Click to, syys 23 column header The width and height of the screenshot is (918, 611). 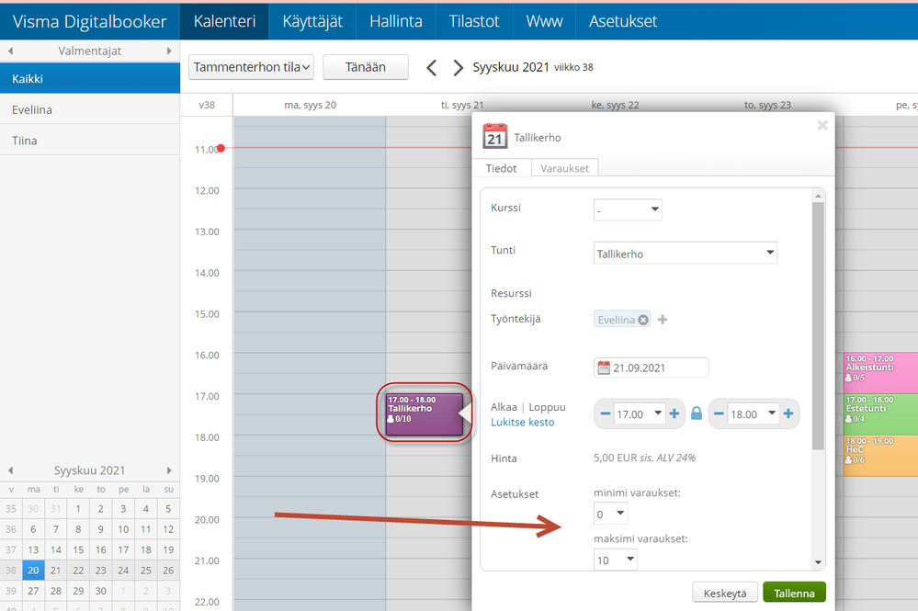pos(767,105)
